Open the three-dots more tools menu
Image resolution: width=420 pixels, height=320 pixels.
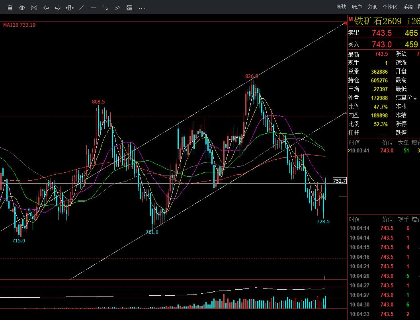pos(142,8)
